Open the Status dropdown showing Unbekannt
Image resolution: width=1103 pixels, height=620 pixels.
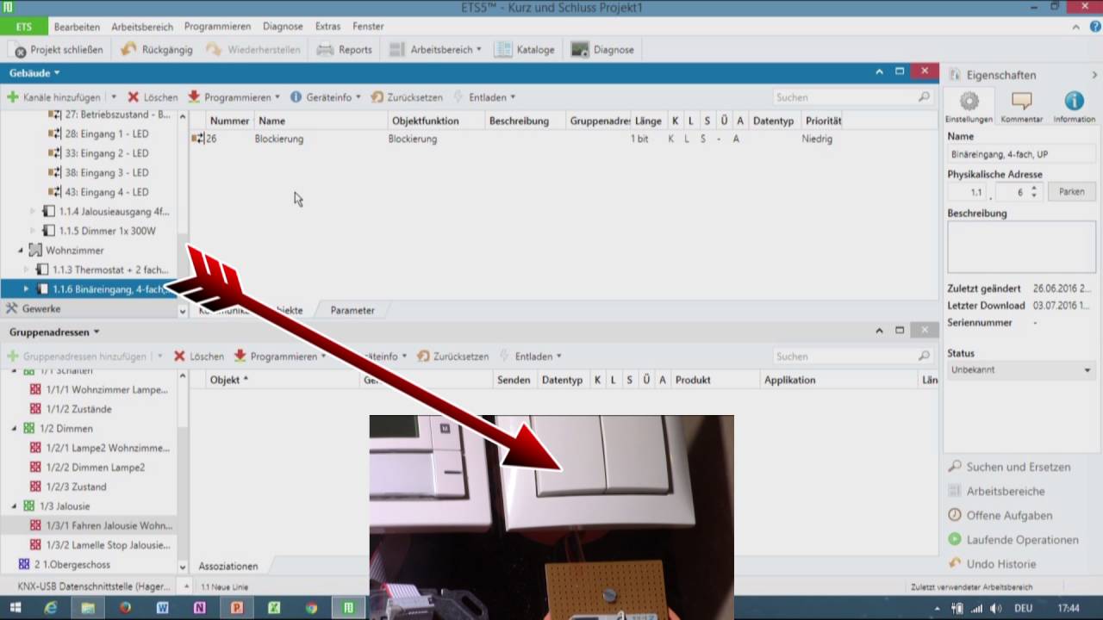1022,369
